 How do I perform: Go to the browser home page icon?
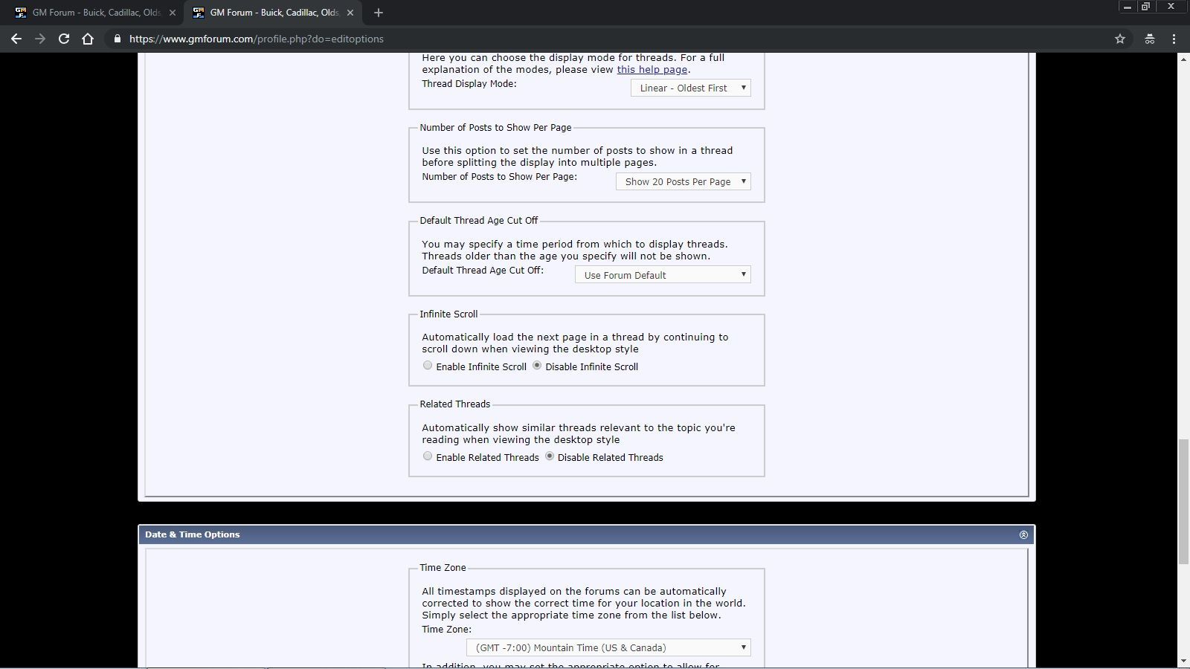88,39
